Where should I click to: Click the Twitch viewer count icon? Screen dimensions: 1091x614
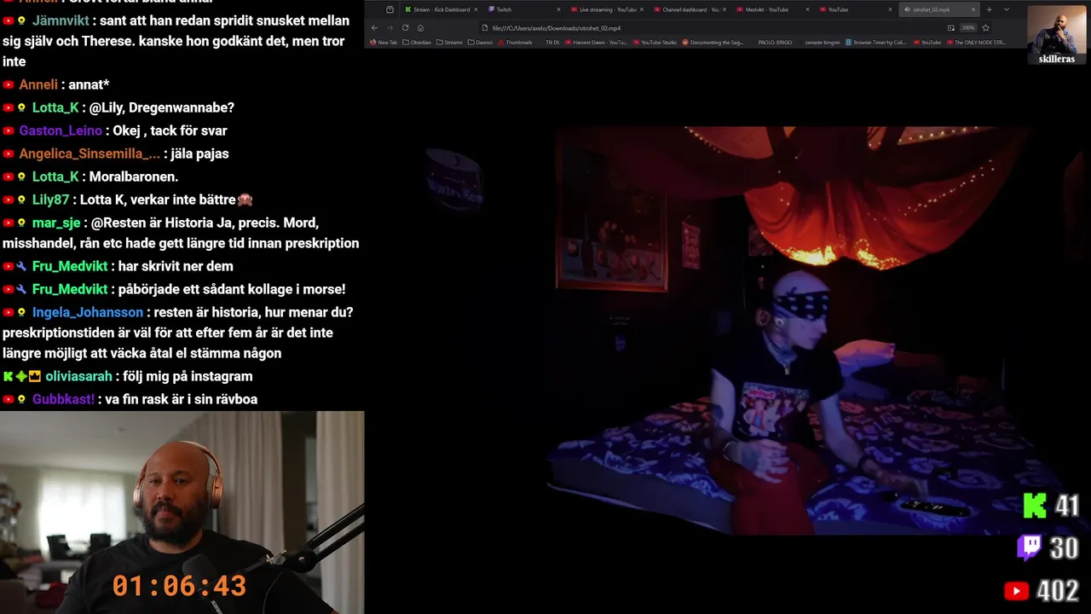(1029, 547)
